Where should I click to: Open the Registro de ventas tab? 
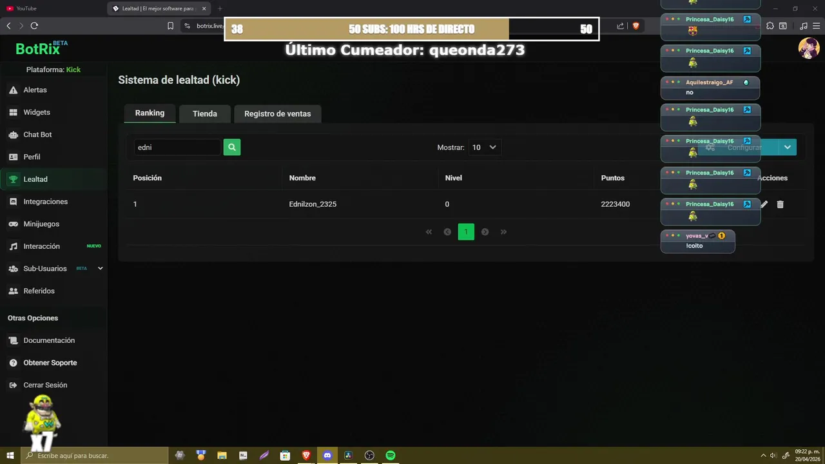pyautogui.click(x=278, y=113)
